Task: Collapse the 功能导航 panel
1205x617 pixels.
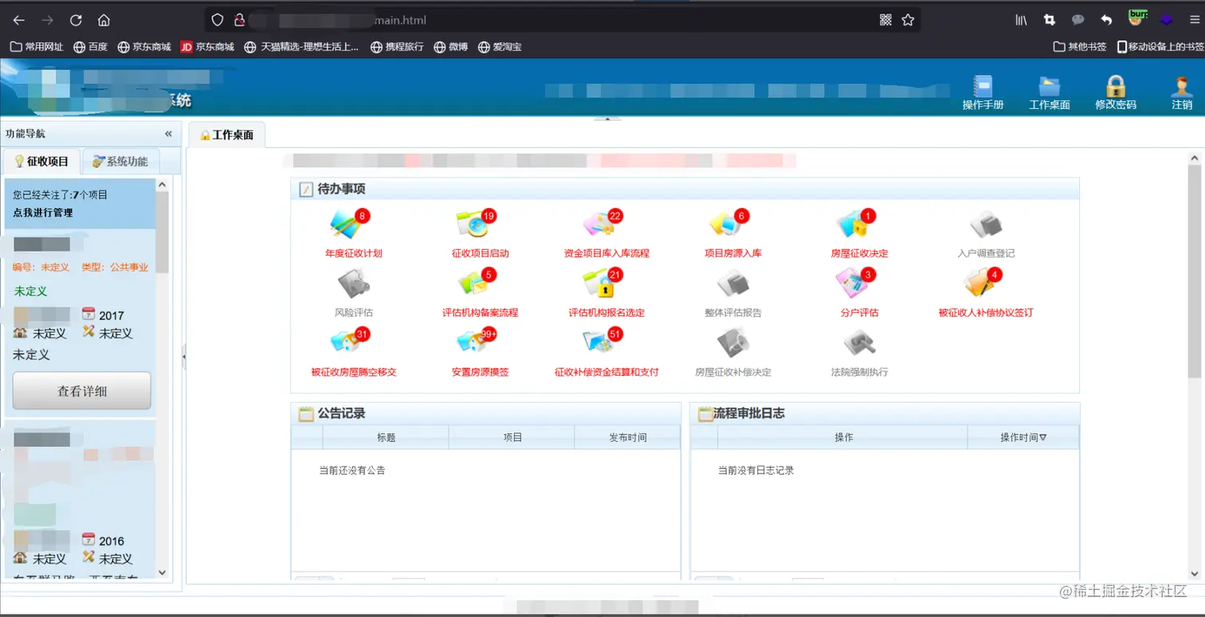Action: [x=168, y=134]
